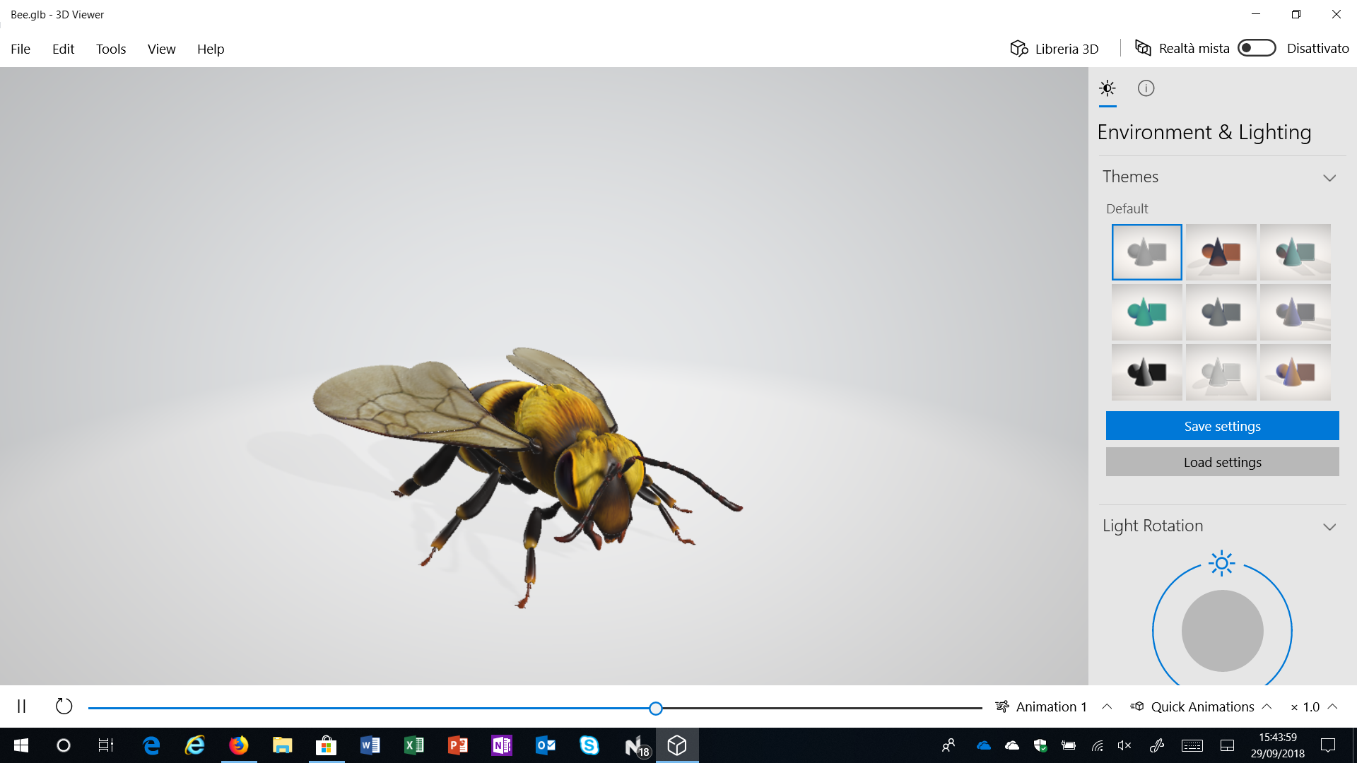The image size is (1357, 763).
Task: Open the Edit menu
Action: click(x=63, y=49)
